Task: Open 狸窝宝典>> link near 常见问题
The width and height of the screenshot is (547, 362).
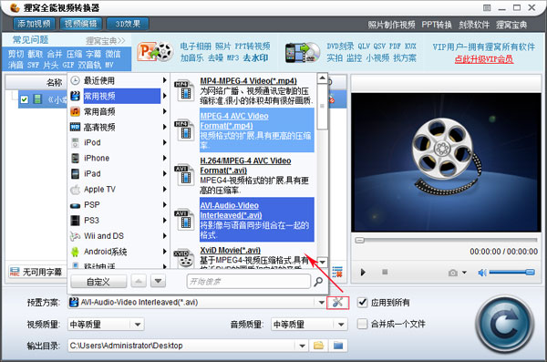Action: (x=106, y=41)
